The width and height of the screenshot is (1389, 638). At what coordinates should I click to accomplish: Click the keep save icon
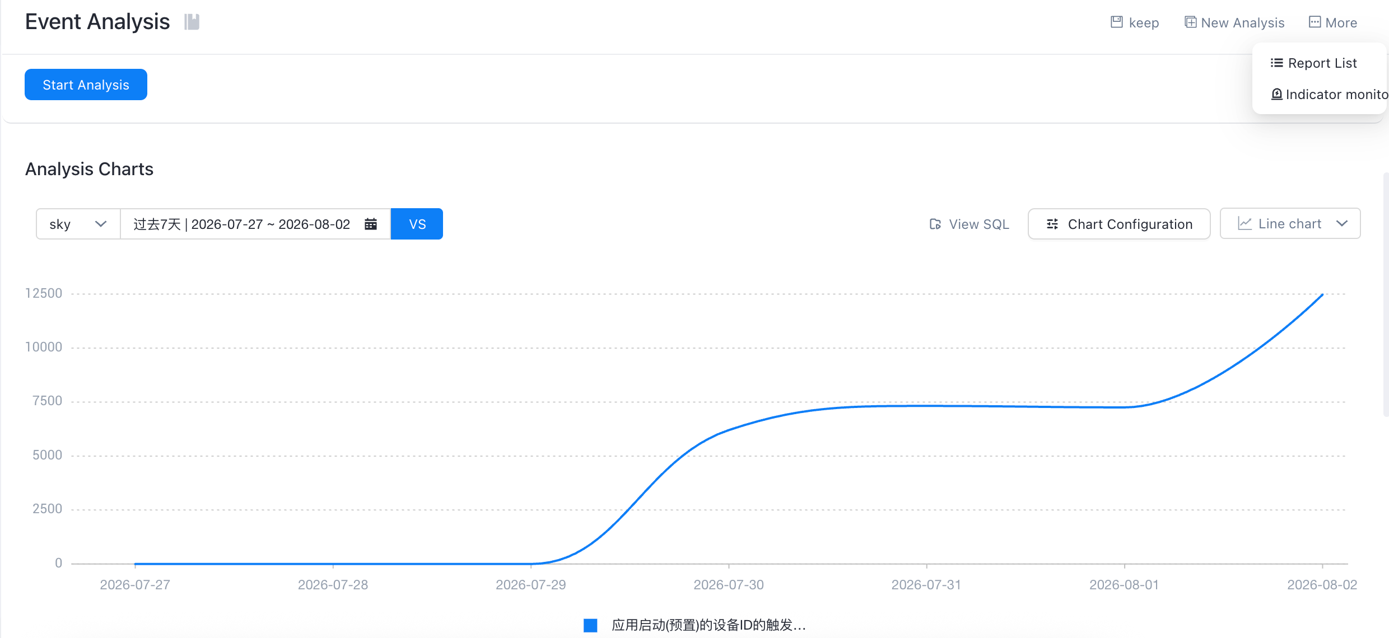(x=1117, y=22)
